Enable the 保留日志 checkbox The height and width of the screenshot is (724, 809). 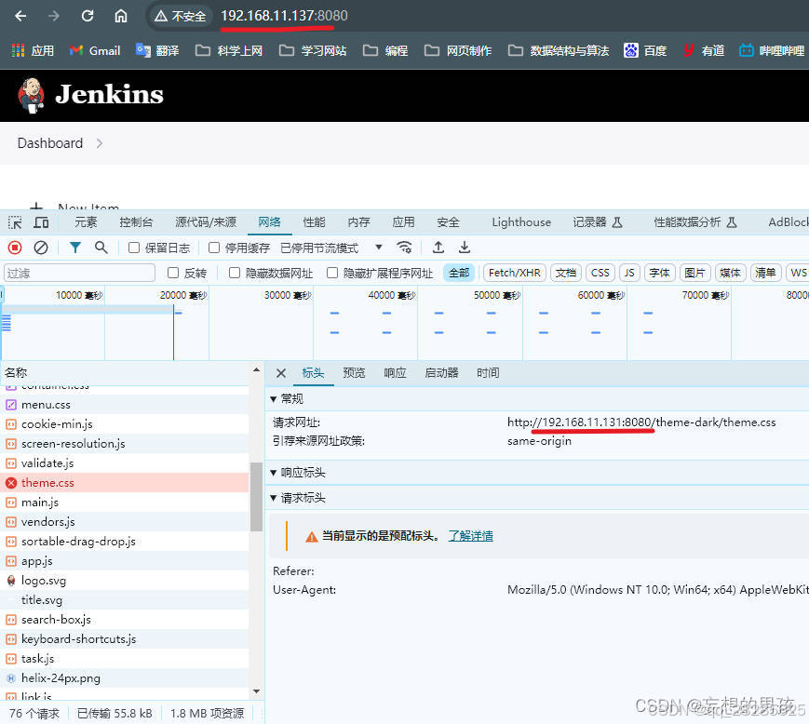pos(134,248)
